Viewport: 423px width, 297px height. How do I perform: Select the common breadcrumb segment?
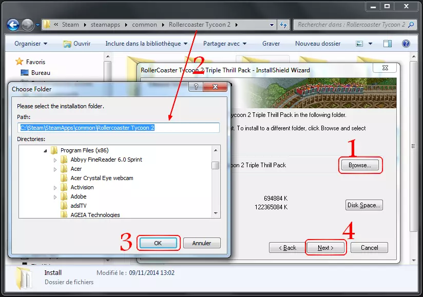144,25
